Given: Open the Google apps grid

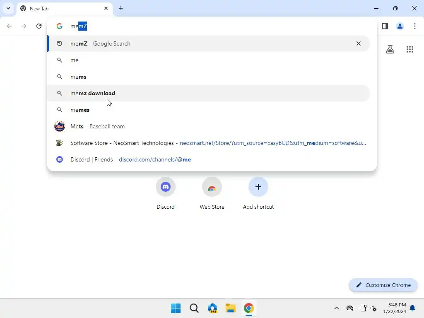Looking at the screenshot, I should pyautogui.click(x=410, y=49).
